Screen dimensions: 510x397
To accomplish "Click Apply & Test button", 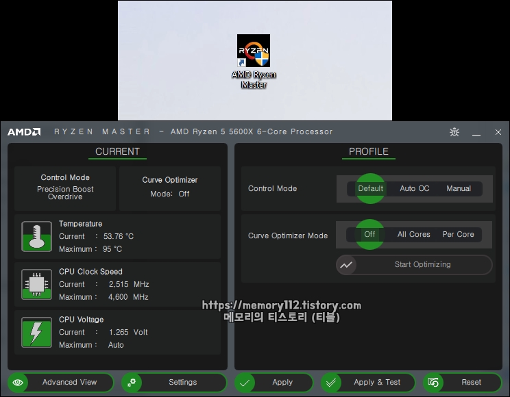I will [368, 383].
